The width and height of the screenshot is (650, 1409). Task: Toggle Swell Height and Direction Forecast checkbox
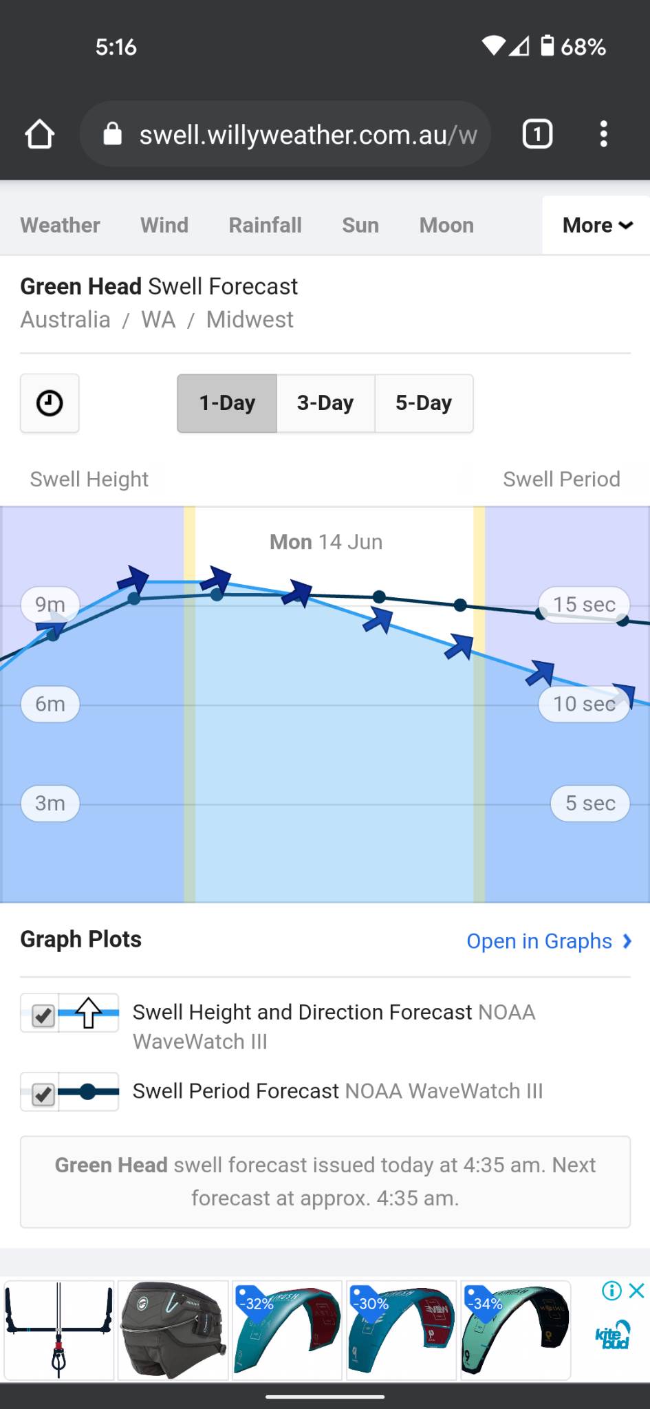(x=43, y=1015)
